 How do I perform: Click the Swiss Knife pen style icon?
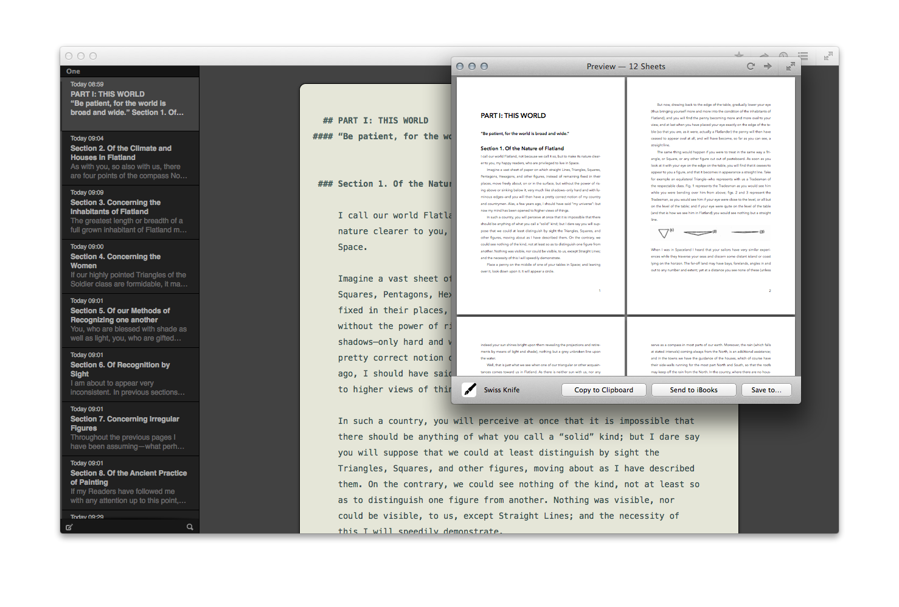pos(470,390)
